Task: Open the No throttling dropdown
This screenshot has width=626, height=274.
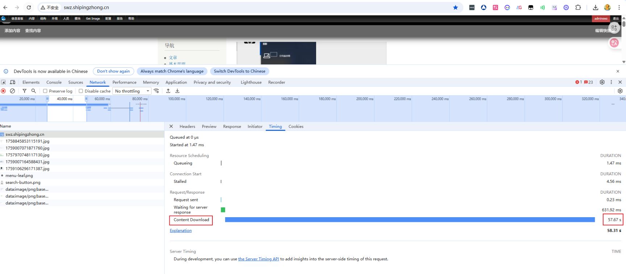Action: pos(132,91)
